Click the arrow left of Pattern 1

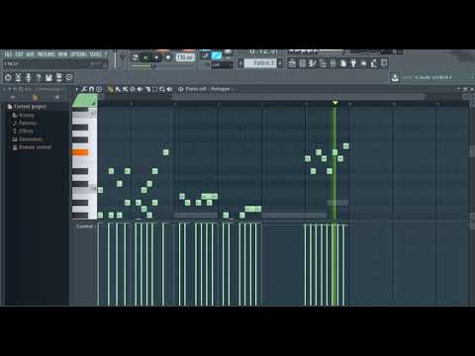tap(240, 63)
